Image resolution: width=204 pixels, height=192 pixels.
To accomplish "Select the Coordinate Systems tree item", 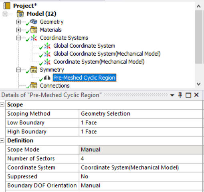I will [x=64, y=38].
